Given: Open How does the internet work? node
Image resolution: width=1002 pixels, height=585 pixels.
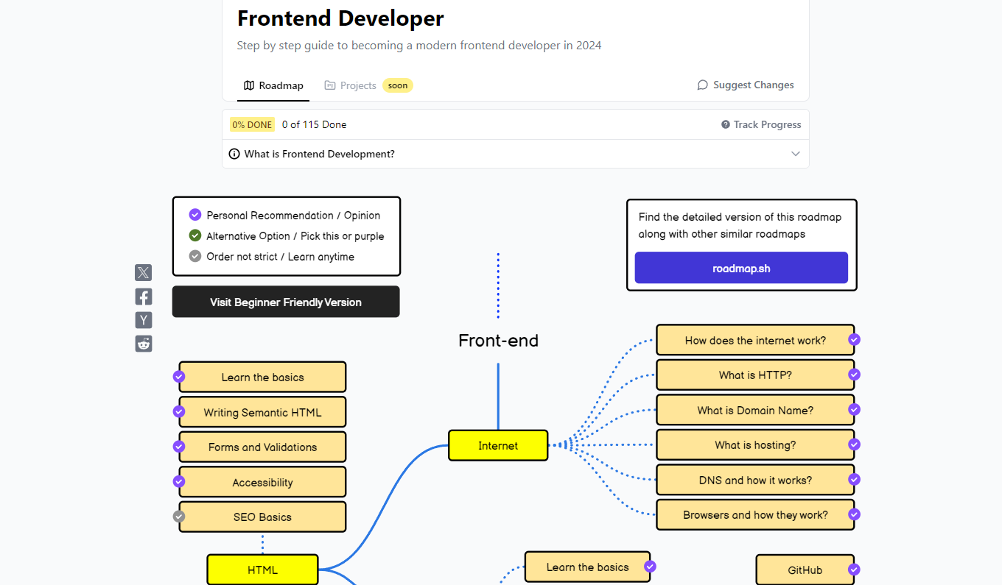Looking at the screenshot, I should point(755,340).
